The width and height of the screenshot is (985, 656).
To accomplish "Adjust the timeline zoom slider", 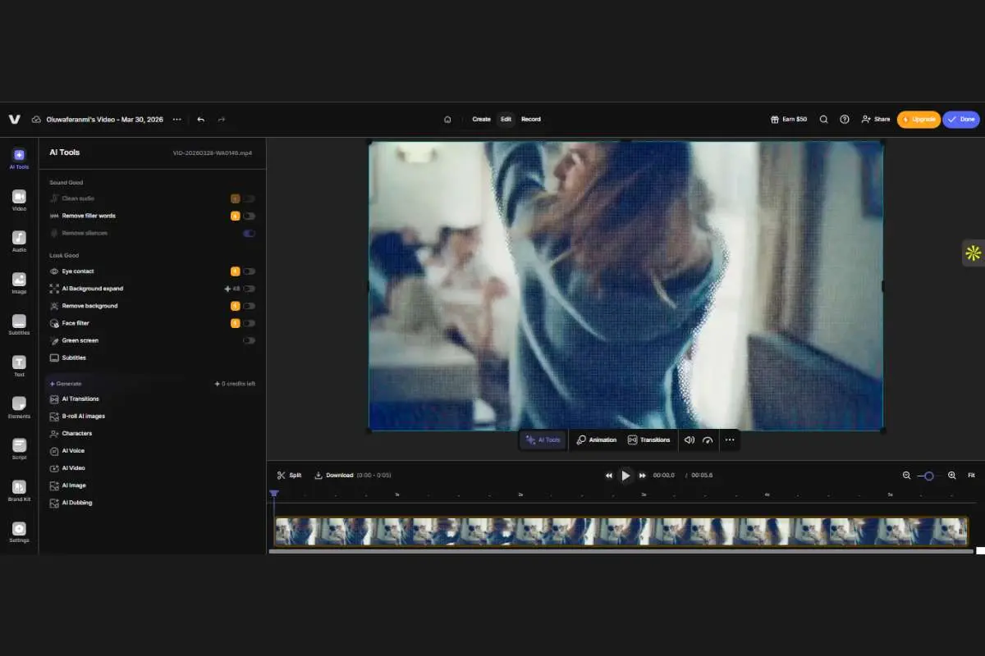I will click(x=928, y=475).
